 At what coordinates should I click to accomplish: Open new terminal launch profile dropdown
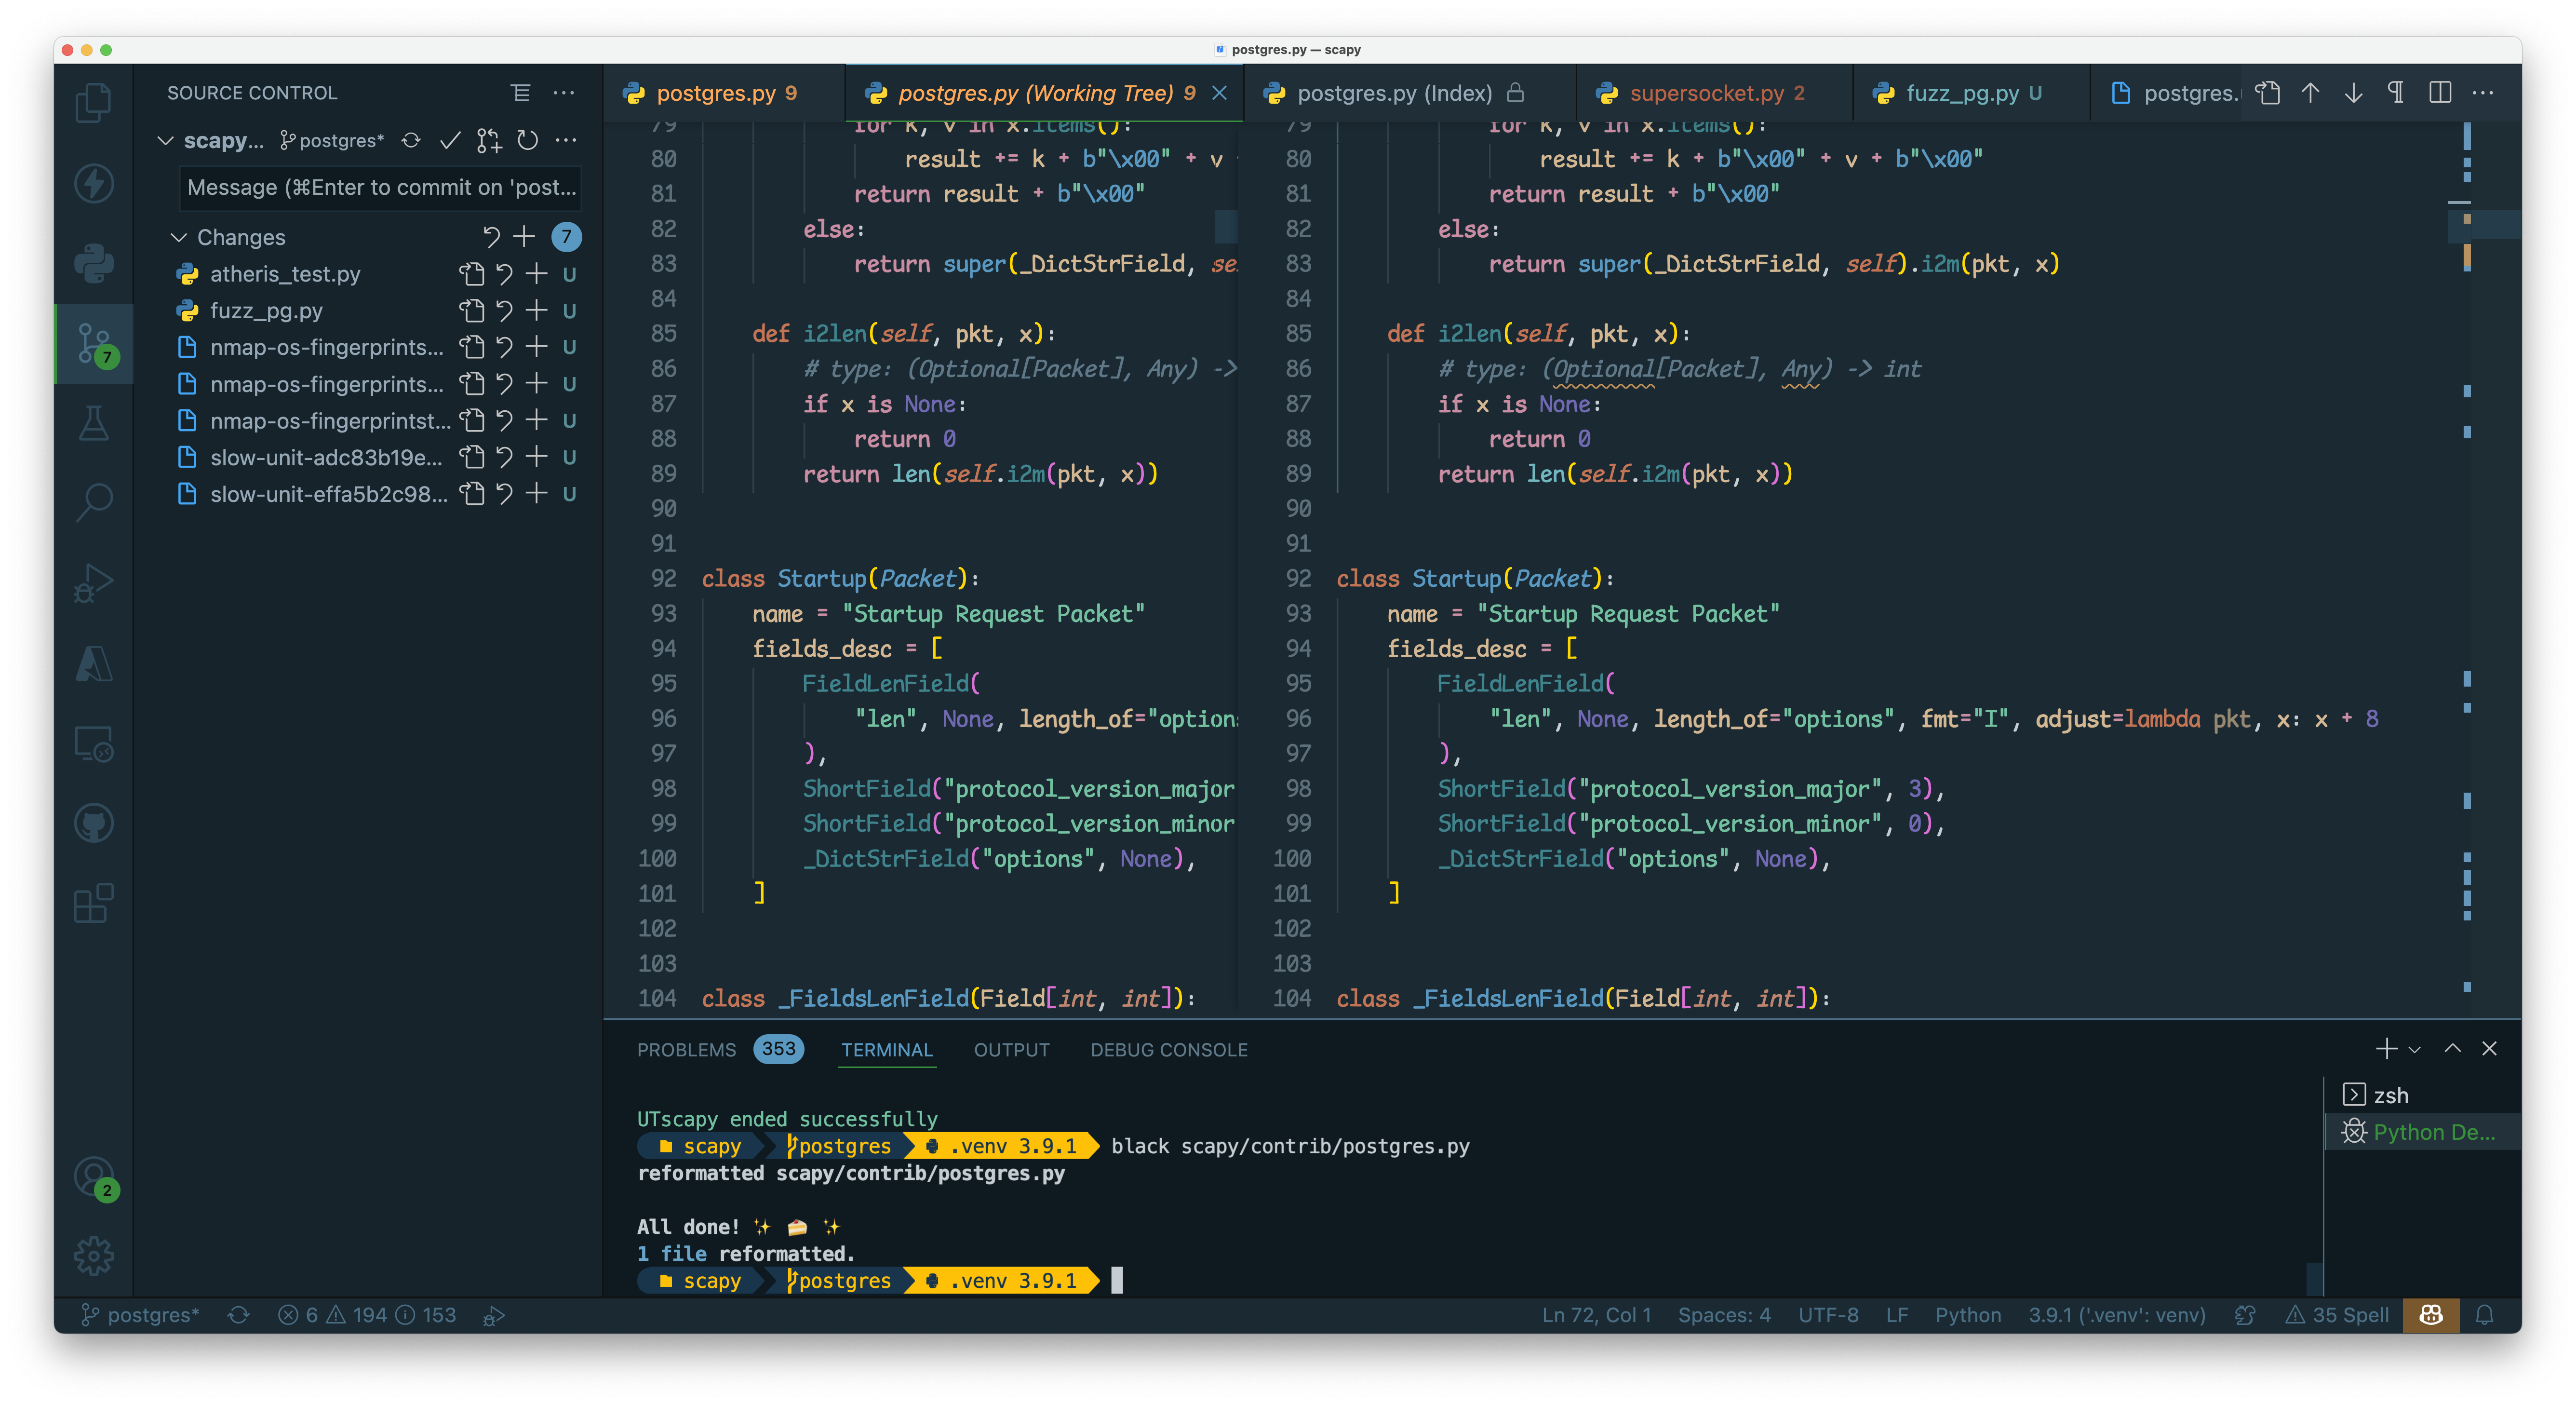coord(2414,1049)
